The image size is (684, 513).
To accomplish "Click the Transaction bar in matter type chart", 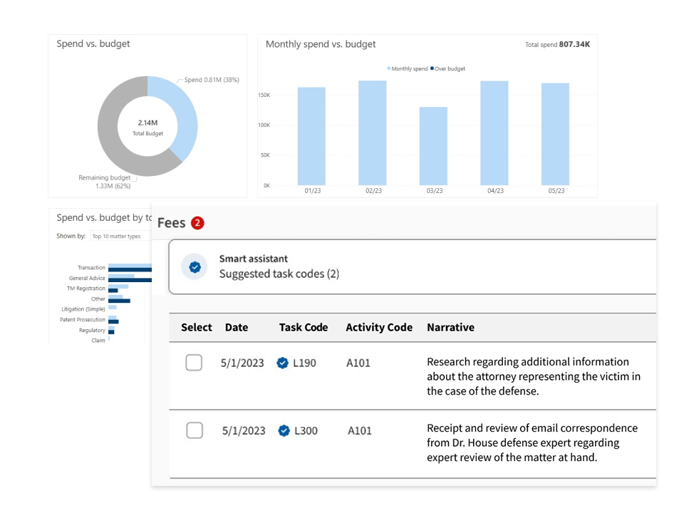I will click(x=129, y=267).
